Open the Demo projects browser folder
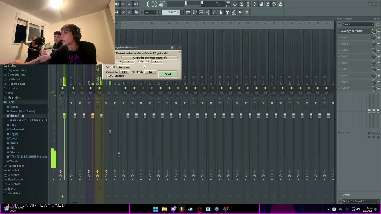381x214 pixels. tap(16, 75)
